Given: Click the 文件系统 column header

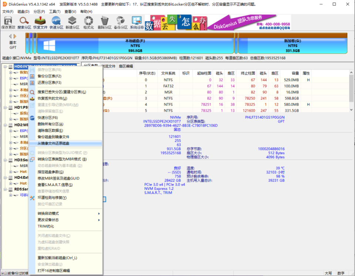Looking at the screenshot, I should (168, 73).
